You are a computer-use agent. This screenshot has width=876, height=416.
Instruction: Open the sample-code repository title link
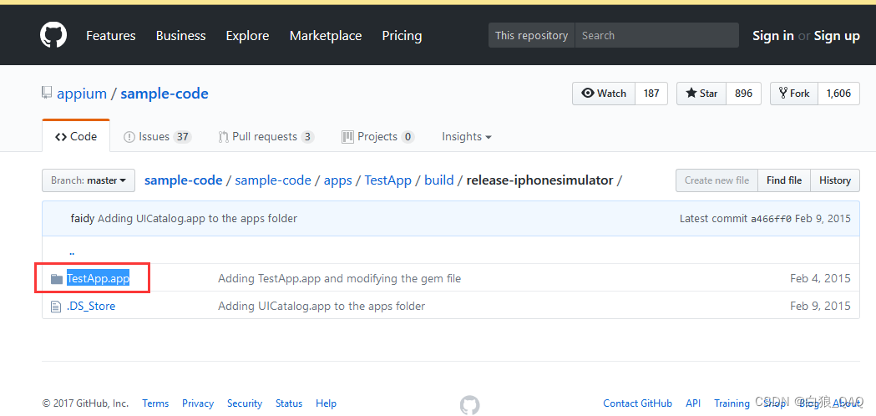tap(165, 94)
